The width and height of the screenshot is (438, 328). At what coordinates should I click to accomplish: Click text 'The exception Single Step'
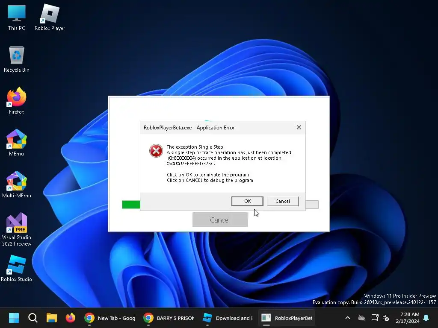pos(195,147)
